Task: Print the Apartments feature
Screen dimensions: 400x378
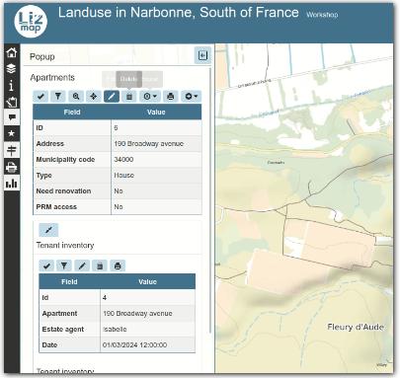Action: pos(171,97)
